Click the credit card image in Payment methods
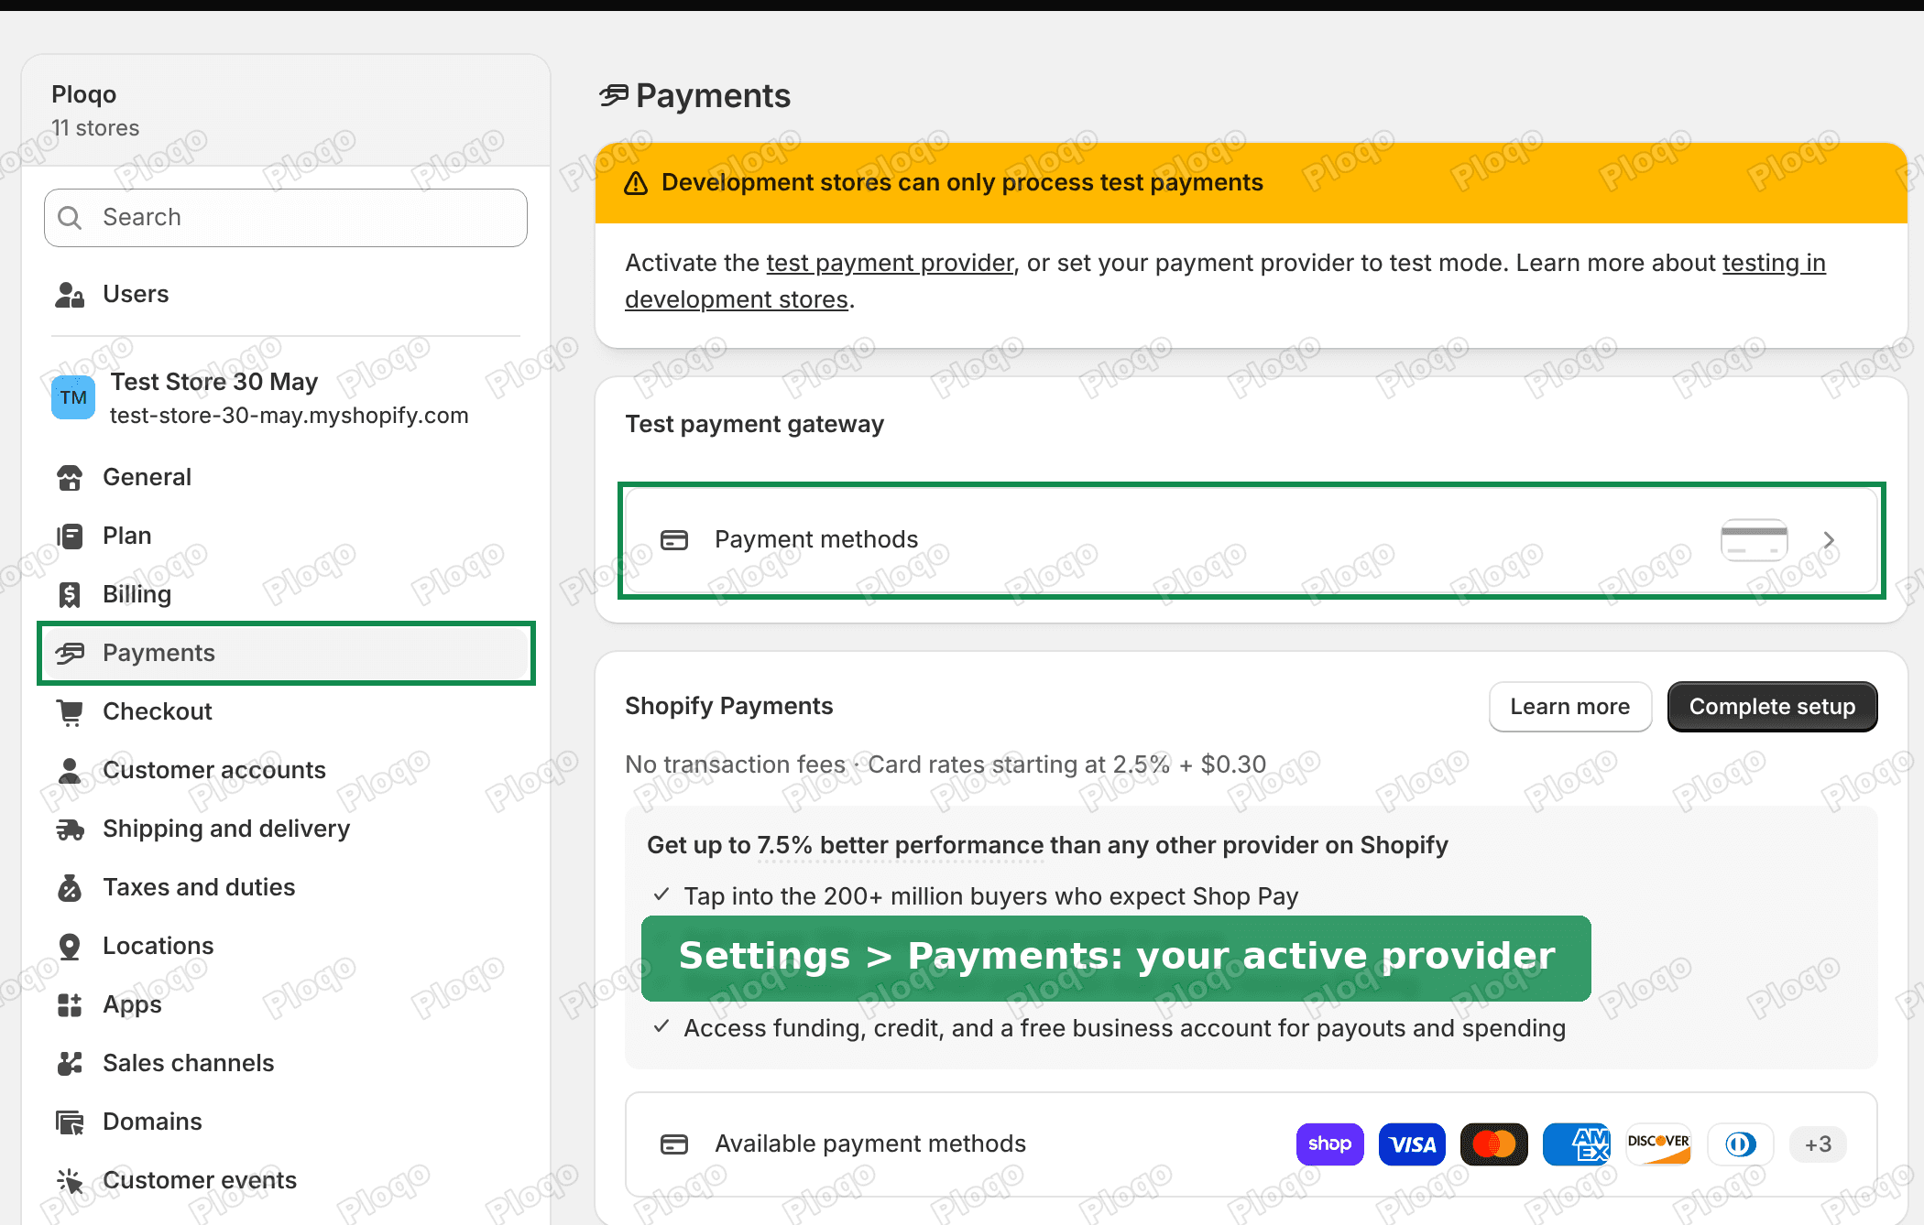The width and height of the screenshot is (1924, 1225). tap(1754, 540)
